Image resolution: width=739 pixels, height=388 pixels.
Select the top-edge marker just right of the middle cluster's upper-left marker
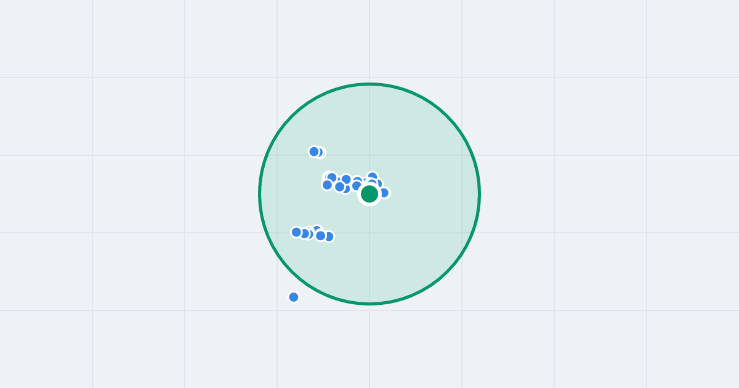click(346, 179)
